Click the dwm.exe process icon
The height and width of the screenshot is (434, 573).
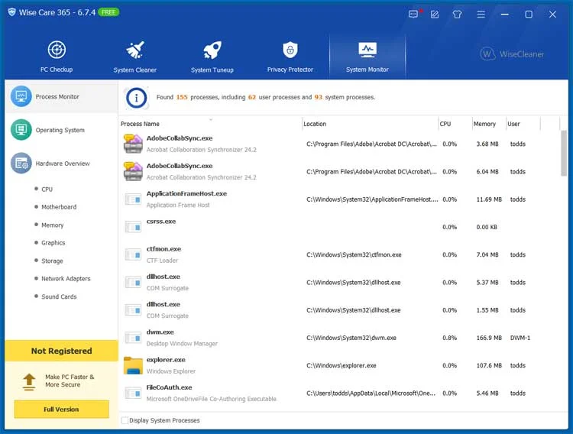[x=133, y=338]
